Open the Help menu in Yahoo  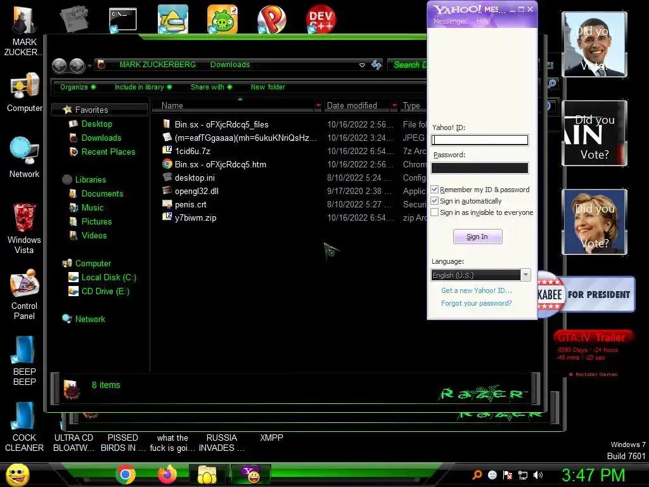[483, 21]
